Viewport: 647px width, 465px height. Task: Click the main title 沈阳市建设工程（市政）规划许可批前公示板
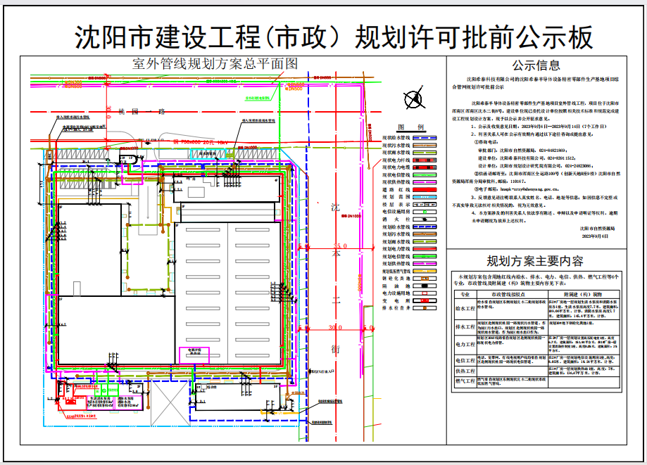tap(334, 37)
